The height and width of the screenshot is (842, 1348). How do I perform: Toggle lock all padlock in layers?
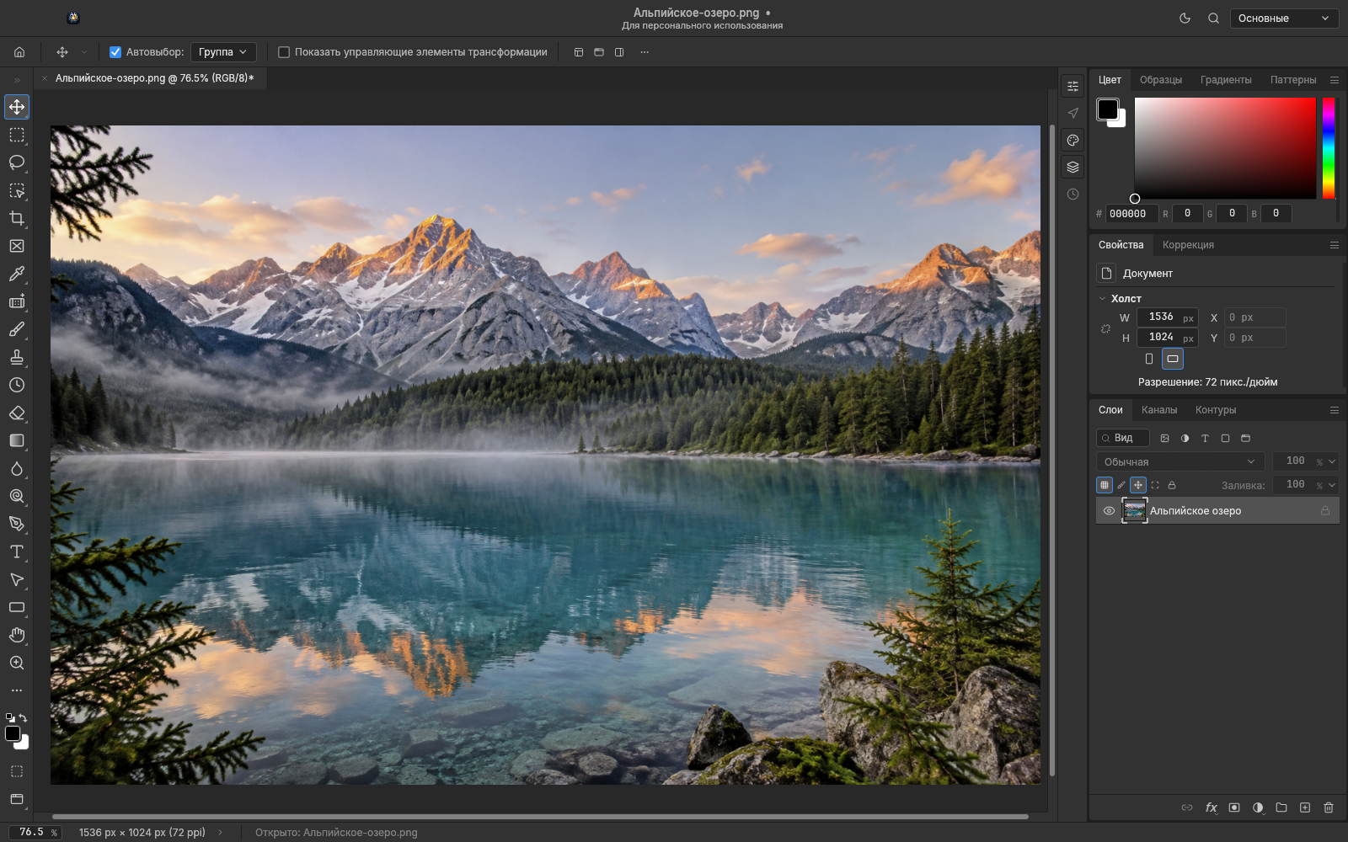tap(1172, 485)
